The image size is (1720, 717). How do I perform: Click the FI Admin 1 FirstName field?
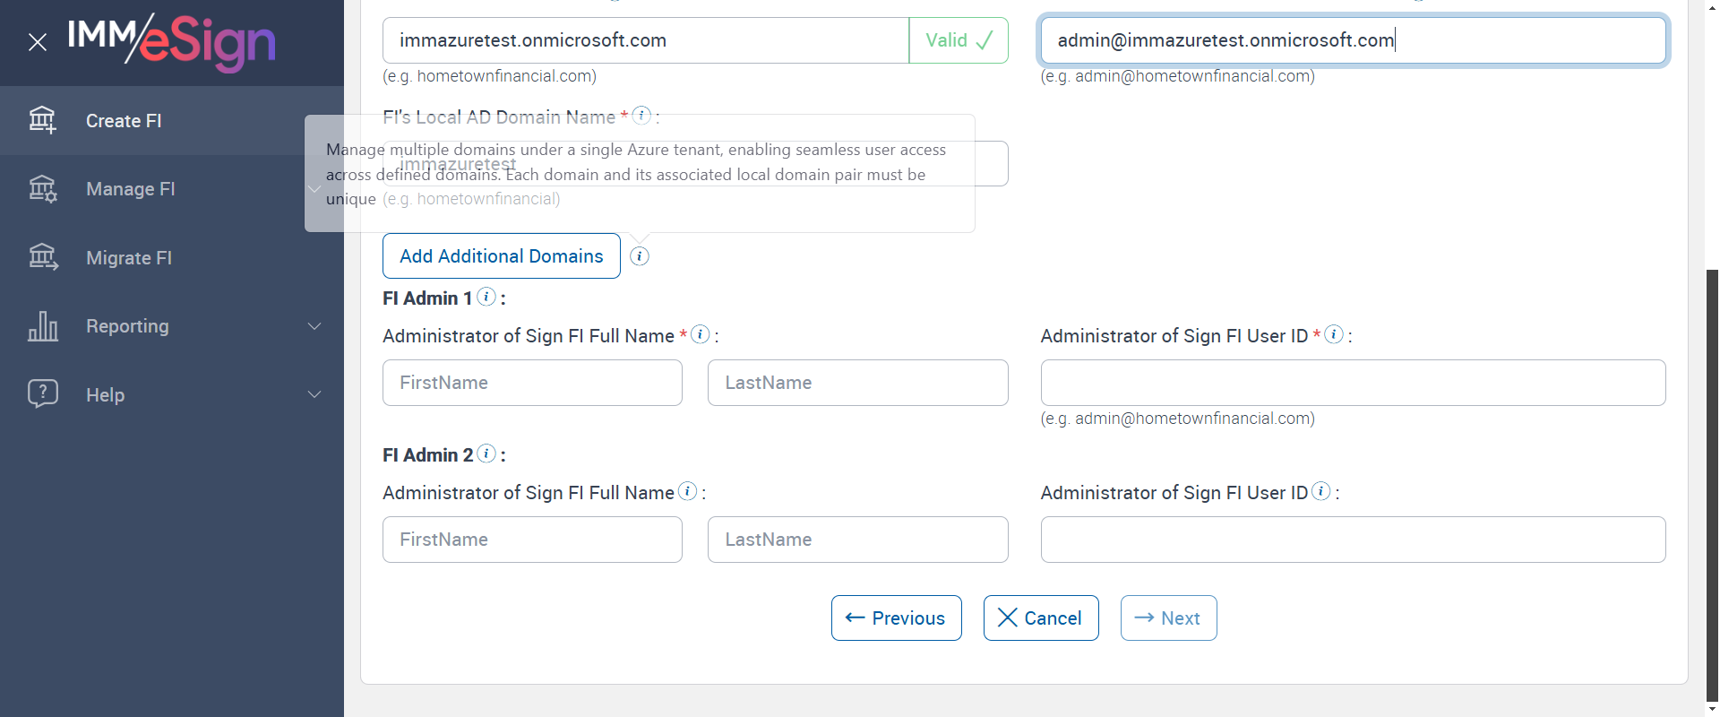click(532, 383)
